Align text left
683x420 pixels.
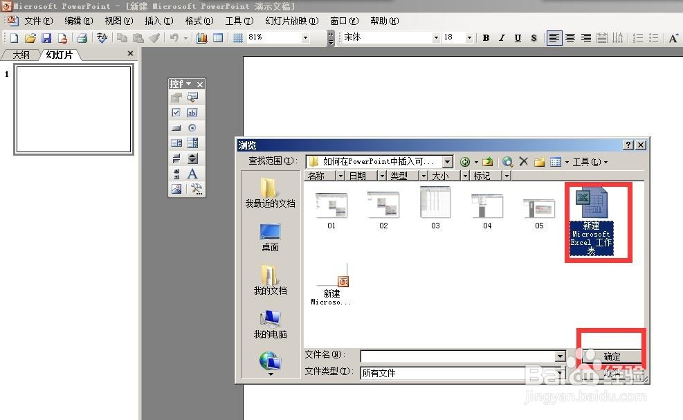[554, 38]
